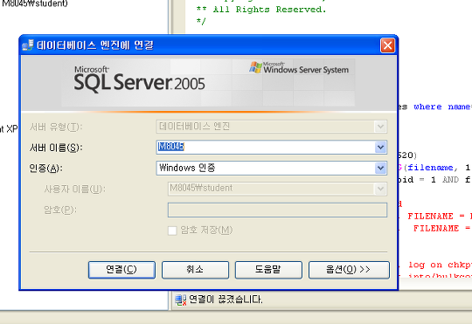
Task: Open the authentication (인증) dropdown arrow
Action: click(x=380, y=168)
